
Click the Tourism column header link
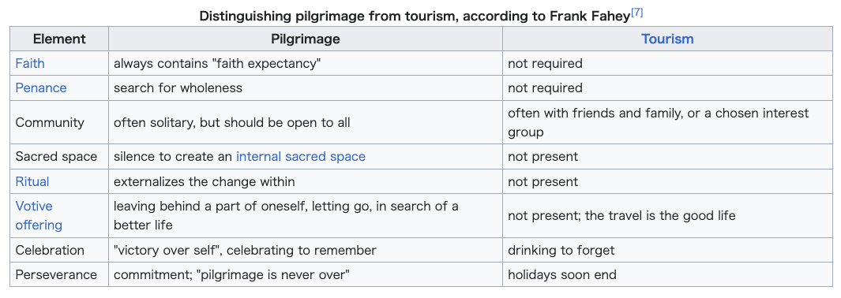[667, 39]
